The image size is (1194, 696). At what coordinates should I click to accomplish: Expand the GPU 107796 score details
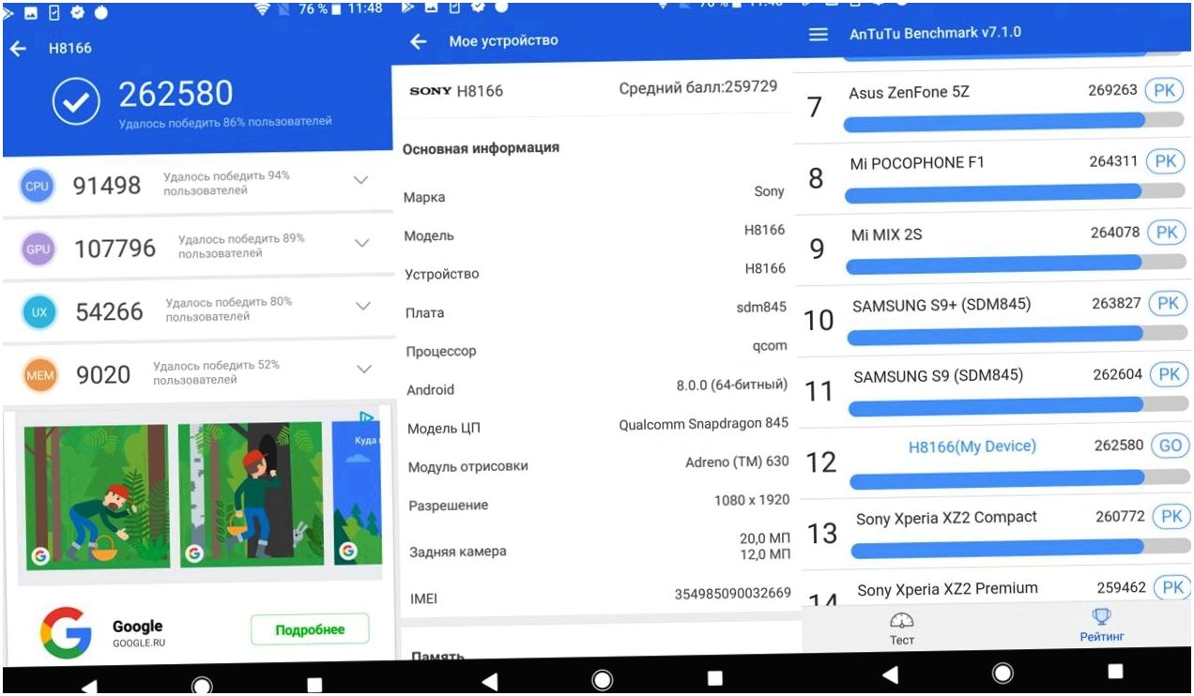coord(361,243)
